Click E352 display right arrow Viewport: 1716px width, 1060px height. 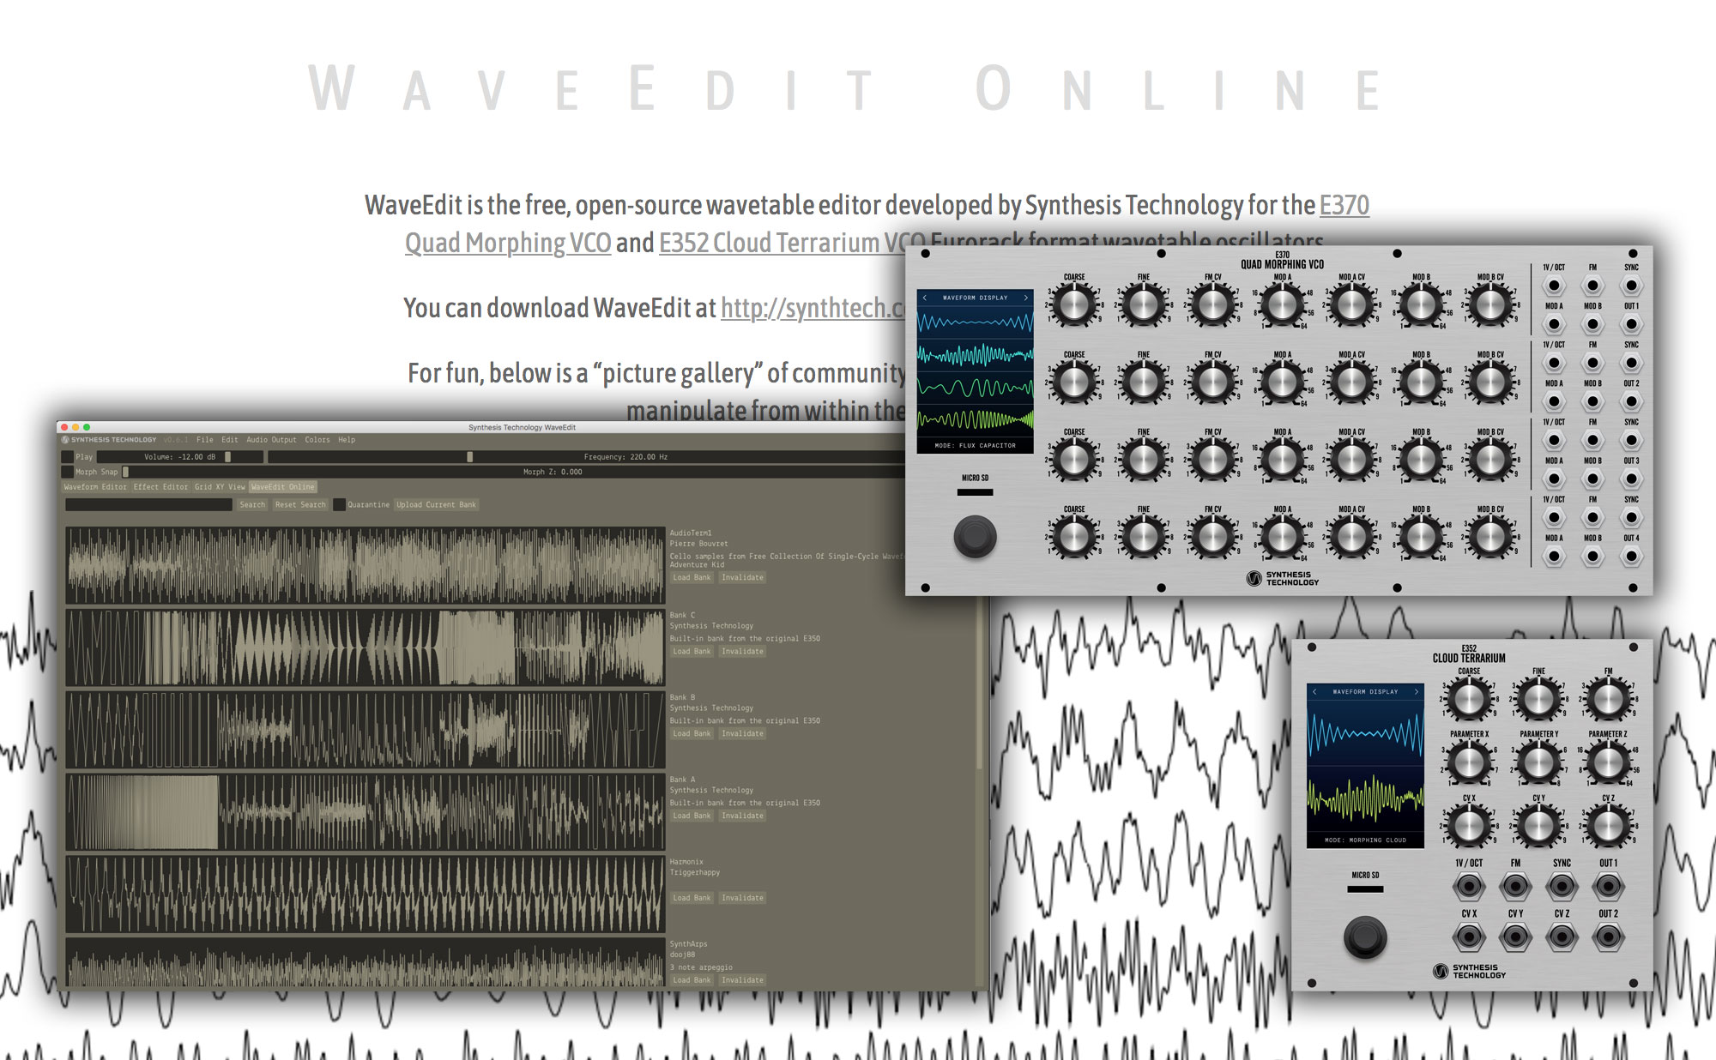[x=1416, y=691]
